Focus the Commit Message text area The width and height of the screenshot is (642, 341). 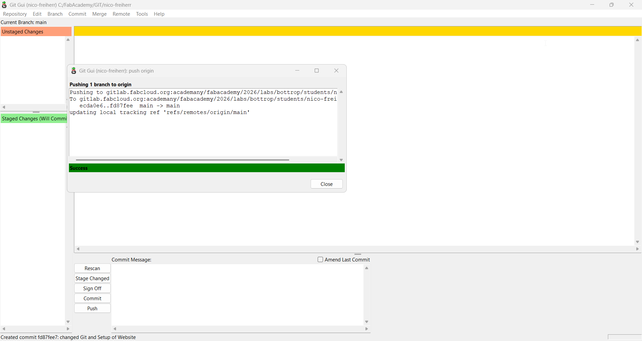coord(237,295)
